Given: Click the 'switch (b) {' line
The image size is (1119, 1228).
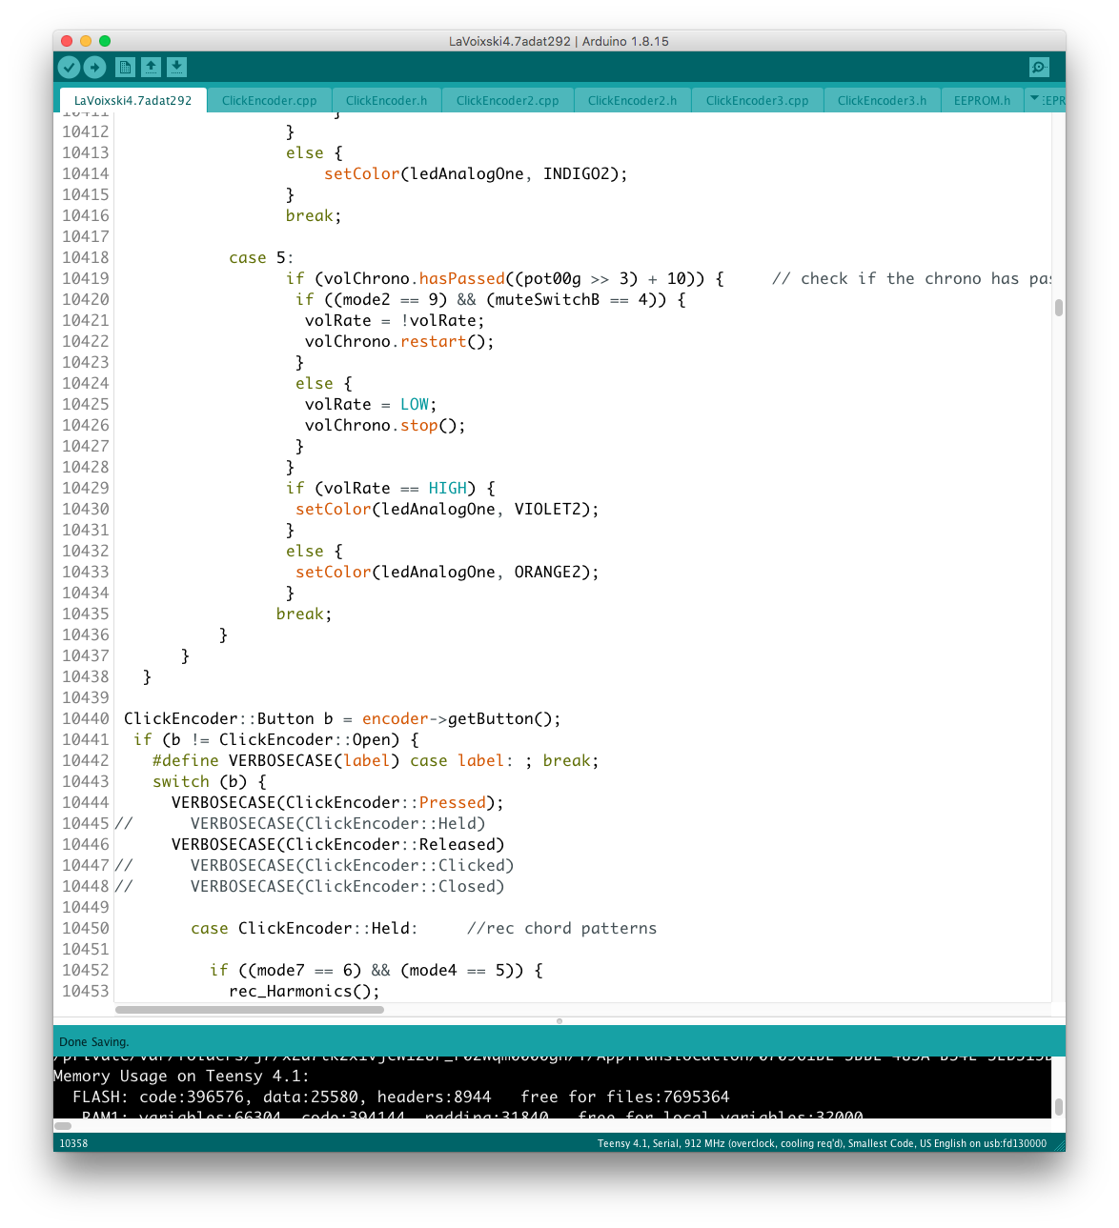Looking at the screenshot, I should (x=209, y=781).
